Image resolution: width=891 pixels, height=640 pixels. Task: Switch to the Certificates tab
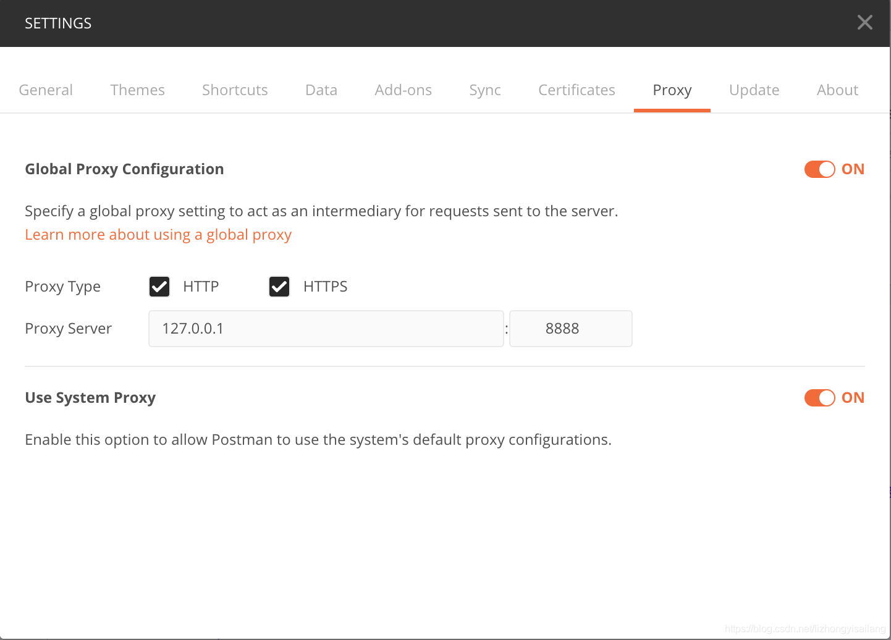click(576, 90)
